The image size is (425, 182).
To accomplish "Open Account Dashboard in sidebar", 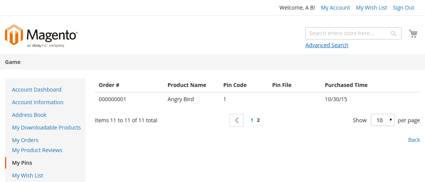I will coord(37,89).
